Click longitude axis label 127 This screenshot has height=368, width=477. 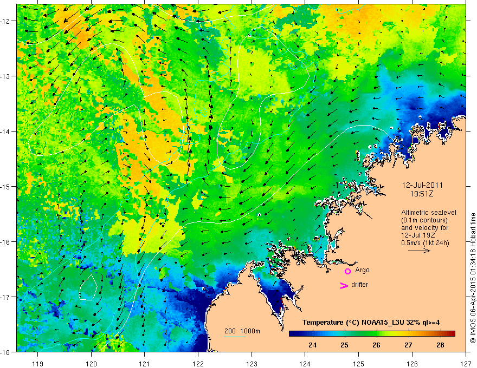466,364
